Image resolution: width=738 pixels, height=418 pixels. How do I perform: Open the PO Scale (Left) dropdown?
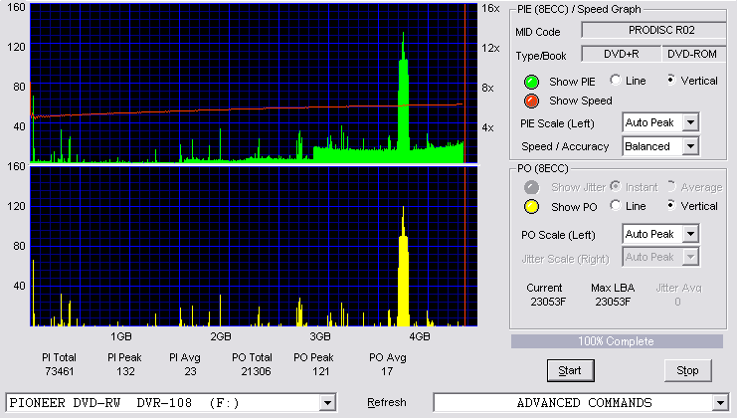pos(690,234)
